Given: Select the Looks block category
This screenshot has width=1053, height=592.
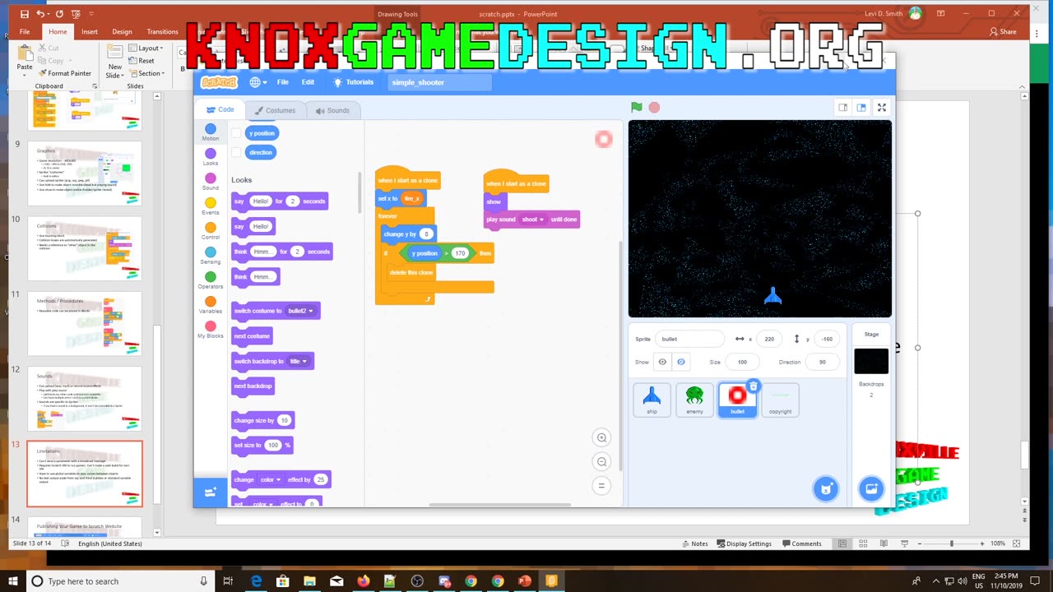Looking at the screenshot, I should click(211, 157).
